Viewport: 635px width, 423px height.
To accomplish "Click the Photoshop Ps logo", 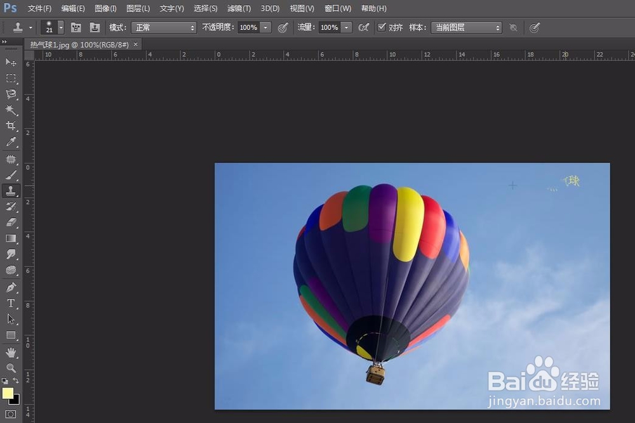I will coord(10,8).
